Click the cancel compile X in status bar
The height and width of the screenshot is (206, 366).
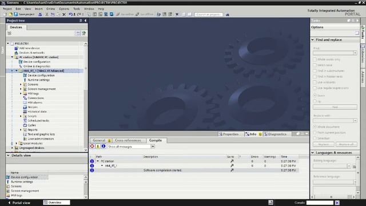pyautogui.click(x=337, y=203)
